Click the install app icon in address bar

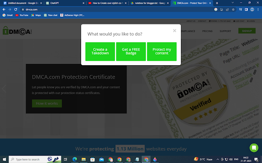coord(221,9)
